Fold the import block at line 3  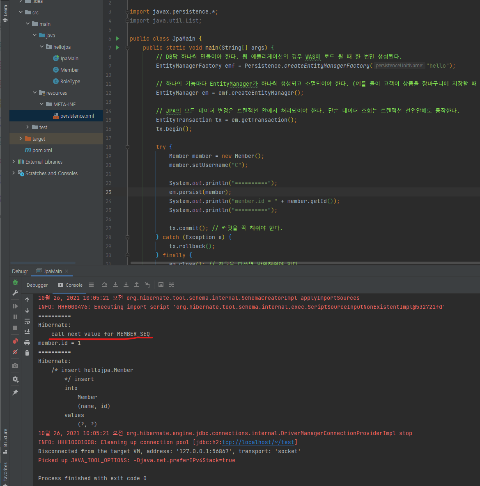click(x=127, y=12)
